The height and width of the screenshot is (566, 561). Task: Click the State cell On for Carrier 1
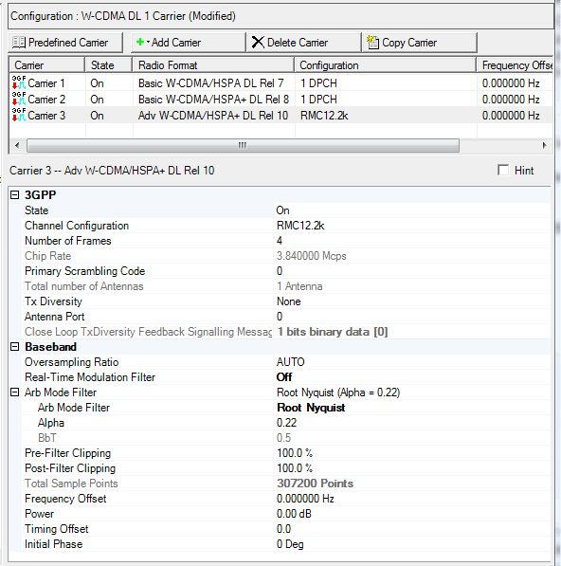pyautogui.click(x=97, y=83)
